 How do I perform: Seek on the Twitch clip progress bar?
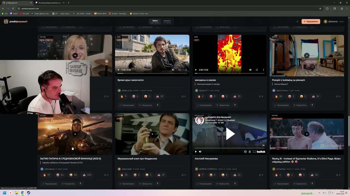click(229, 148)
